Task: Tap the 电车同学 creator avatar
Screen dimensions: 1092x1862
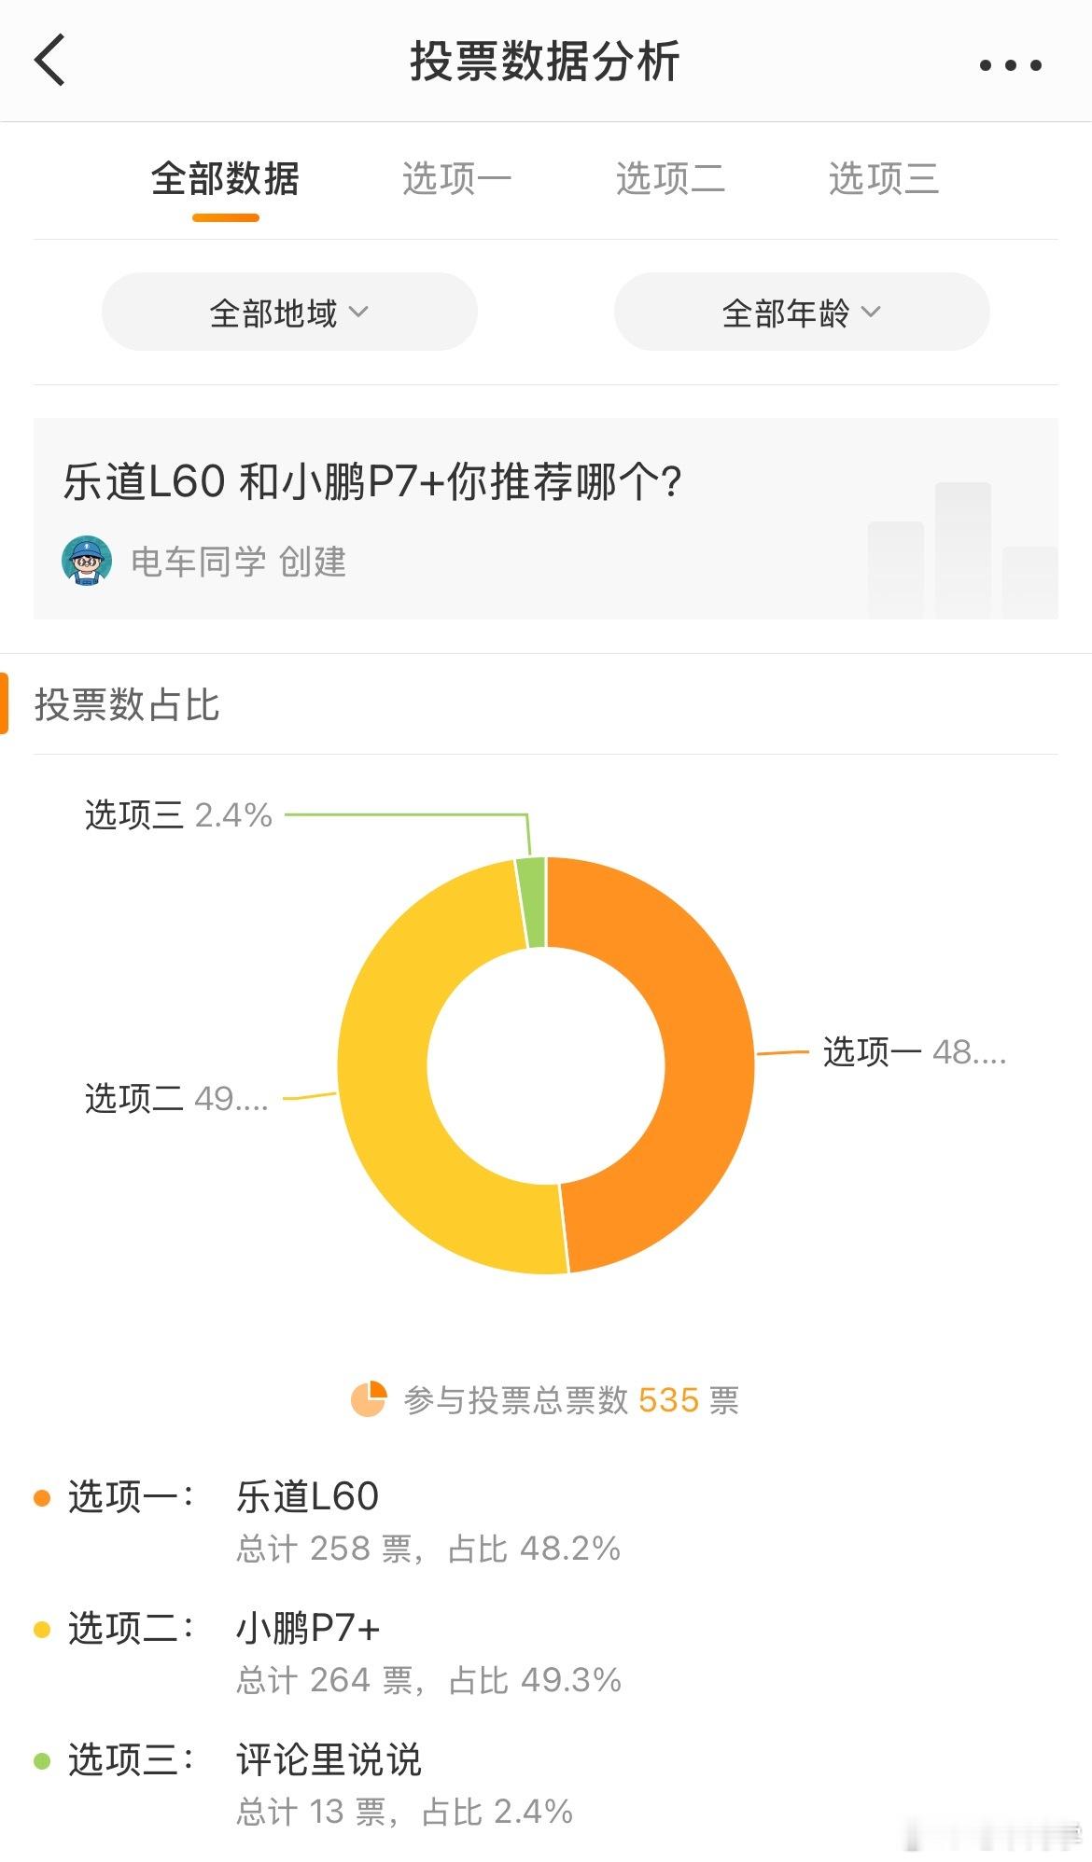Action: (x=87, y=561)
